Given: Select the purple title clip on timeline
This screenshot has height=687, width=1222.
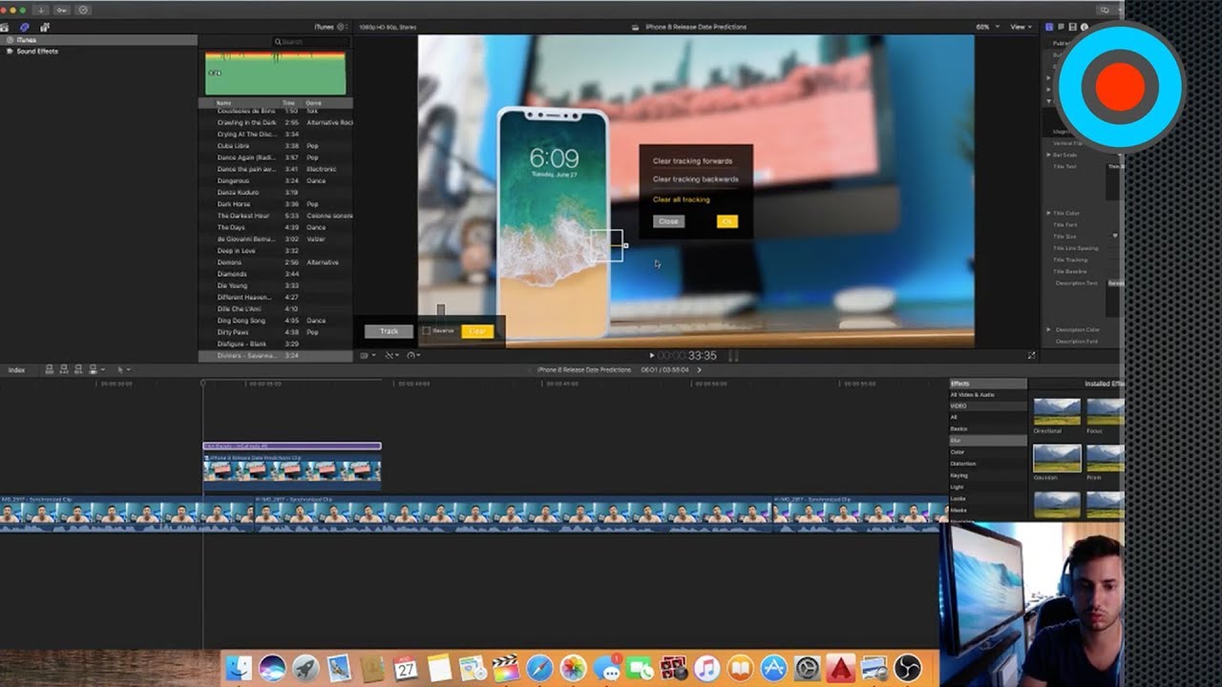Looking at the screenshot, I should [x=292, y=446].
